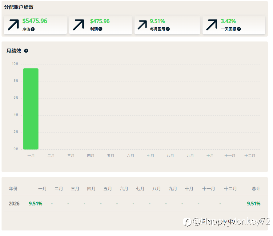Click the 一月 label on chart axis
The width and height of the screenshot is (273, 236).
point(31,156)
